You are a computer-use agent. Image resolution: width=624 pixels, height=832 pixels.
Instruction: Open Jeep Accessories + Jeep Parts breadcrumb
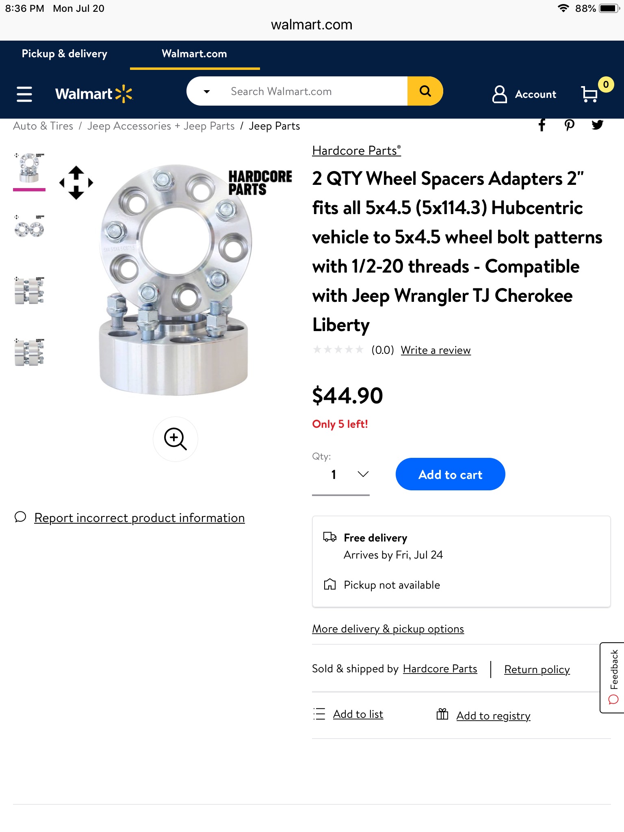[x=161, y=126]
